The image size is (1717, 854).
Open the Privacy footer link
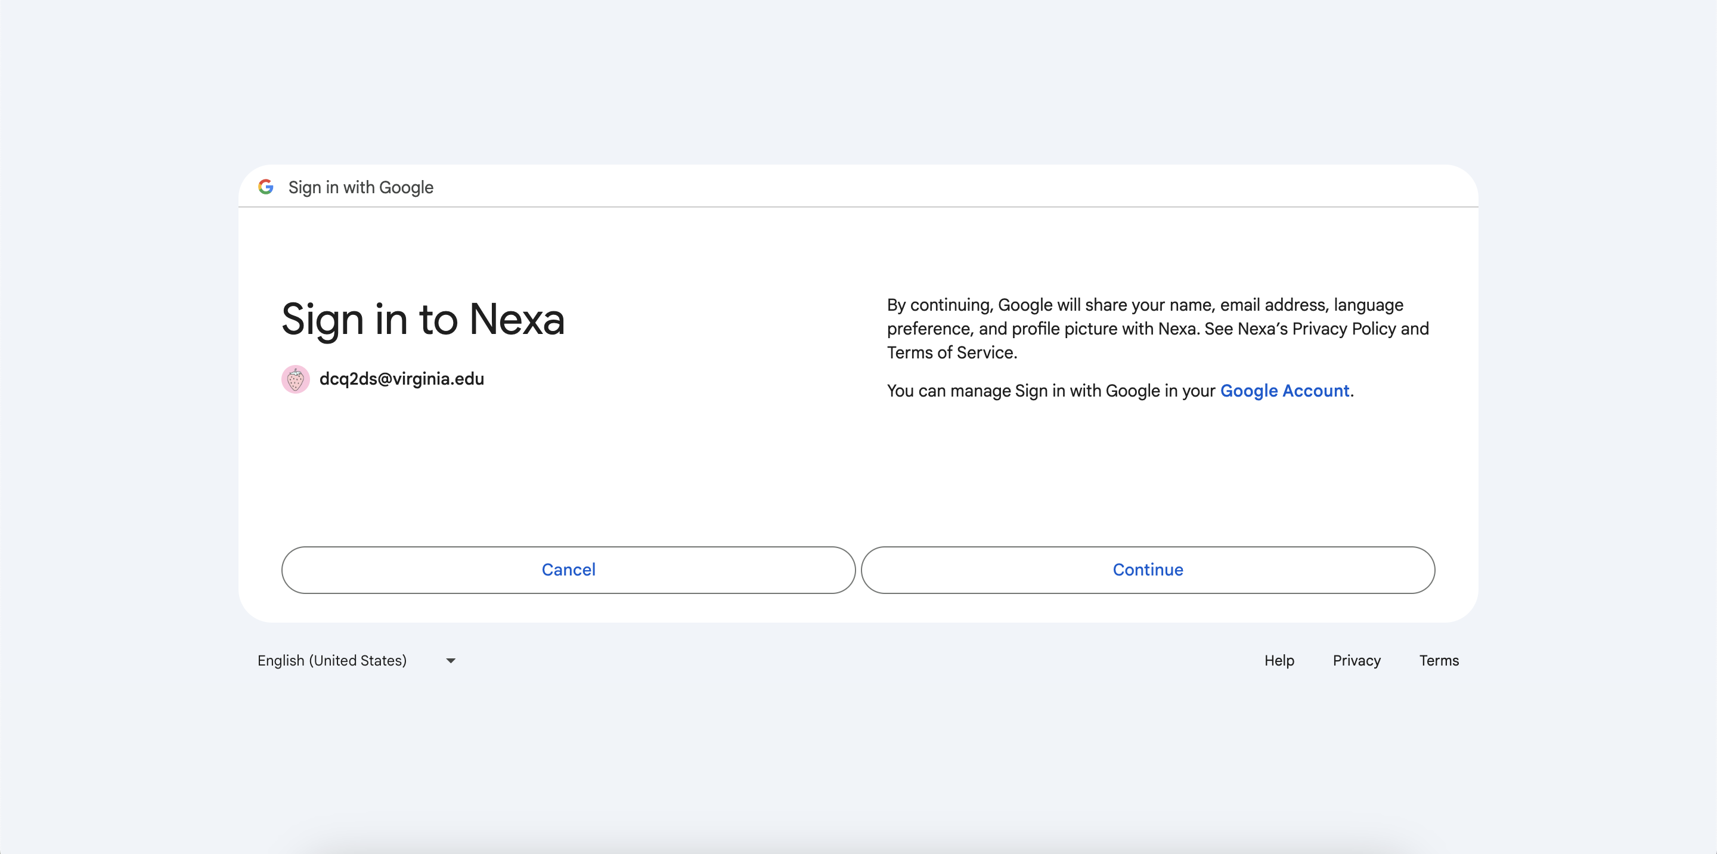point(1356,661)
